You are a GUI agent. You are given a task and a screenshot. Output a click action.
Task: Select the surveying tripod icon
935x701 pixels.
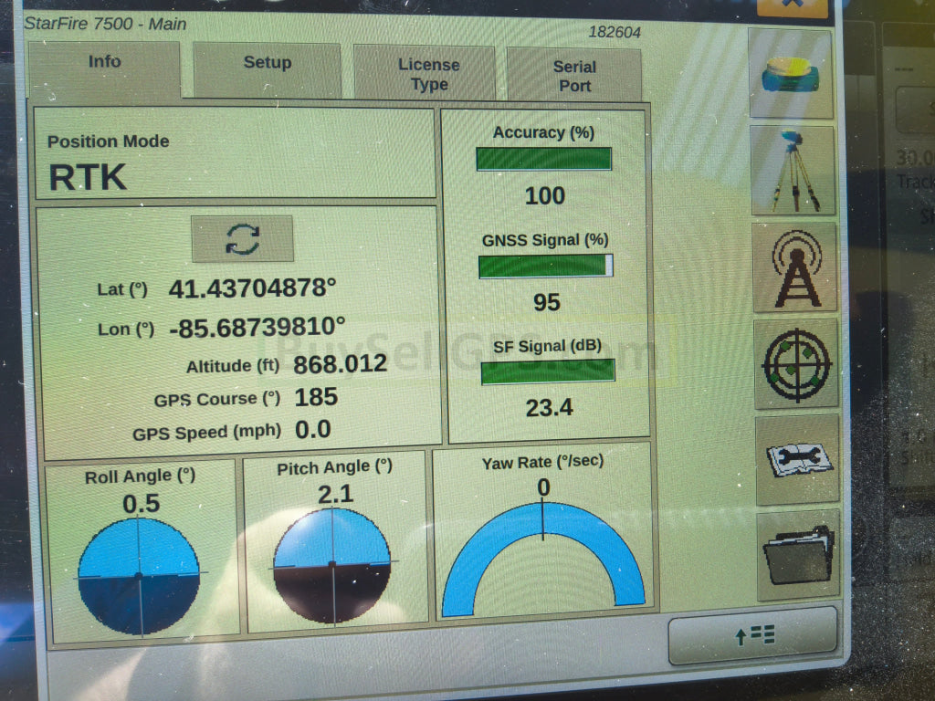coord(793,171)
